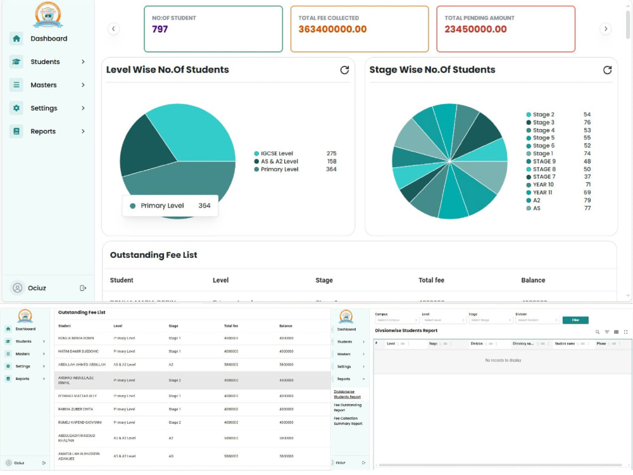633x475 pixels.
Task: Click the Total fee header in top dashboard
Action: point(431,281)
